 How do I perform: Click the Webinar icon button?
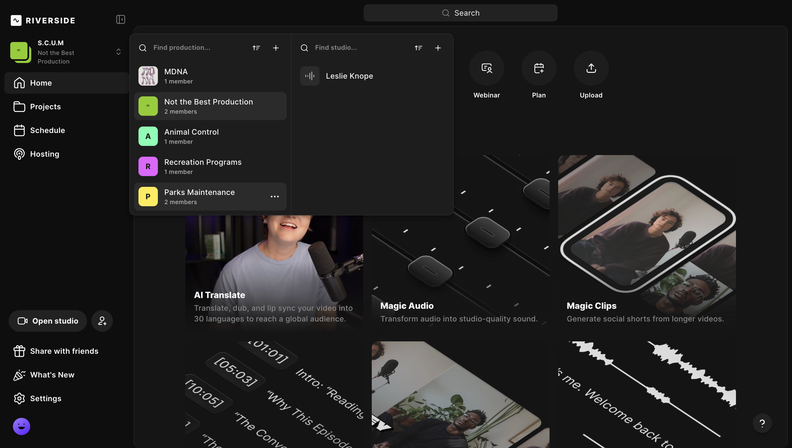(486, 68)
